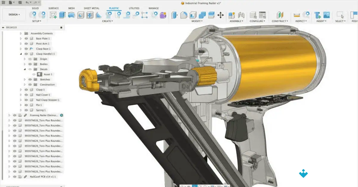This screenshot has width=358, height=187.
Task: Select the Create Sketch icon in the Create panel
Action: 52,14
